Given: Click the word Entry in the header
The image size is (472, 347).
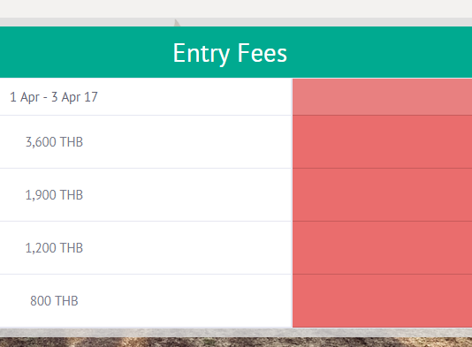Looking at the screenshot, I should coord(201,54).
